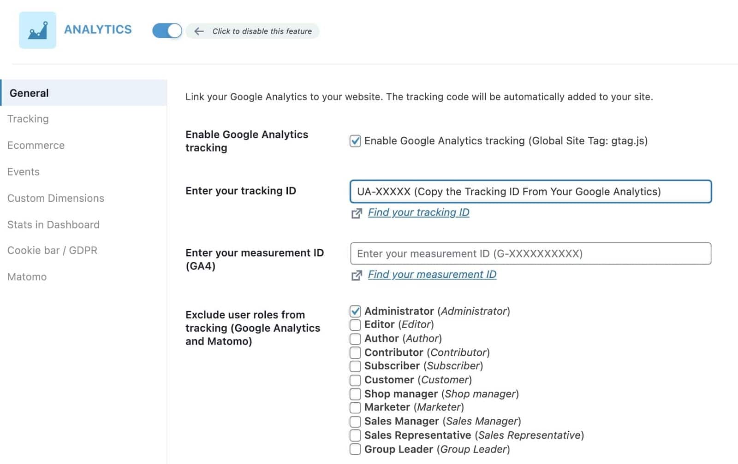Screen dimensions: 738x464
Task: Click the ANALYTICS heading text
Action: click(x=98, y=29)
